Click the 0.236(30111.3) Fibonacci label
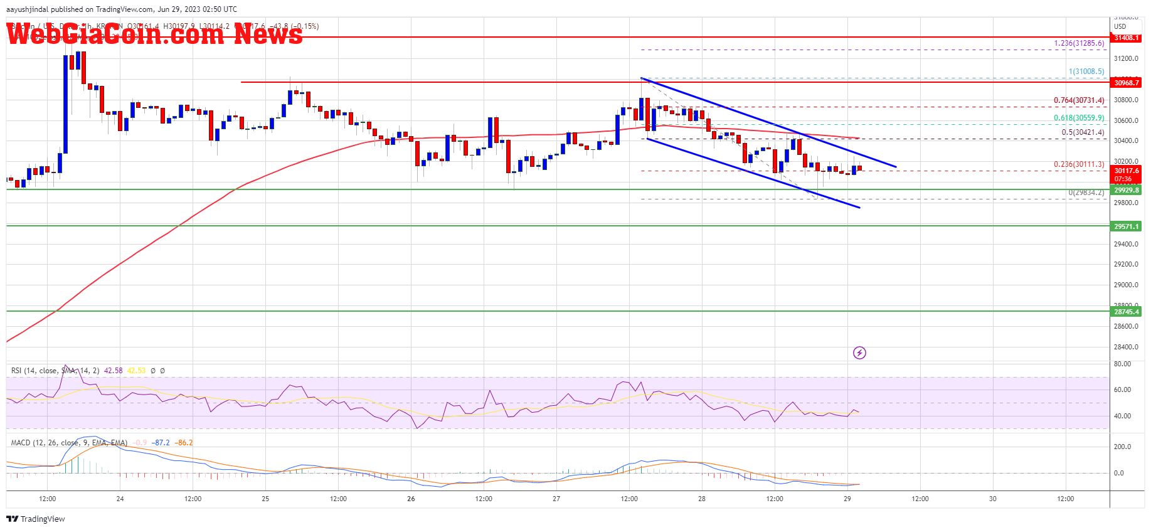This screenshot has height=530, width=1151. click(1079, 164)
